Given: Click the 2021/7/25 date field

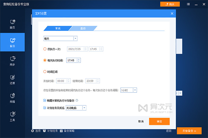Looking at the screenshot, I should click(x=77, y=49).
